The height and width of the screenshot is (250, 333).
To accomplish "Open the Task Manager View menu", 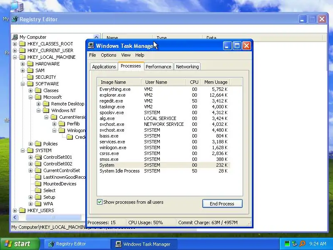I will tap(126, 55).
